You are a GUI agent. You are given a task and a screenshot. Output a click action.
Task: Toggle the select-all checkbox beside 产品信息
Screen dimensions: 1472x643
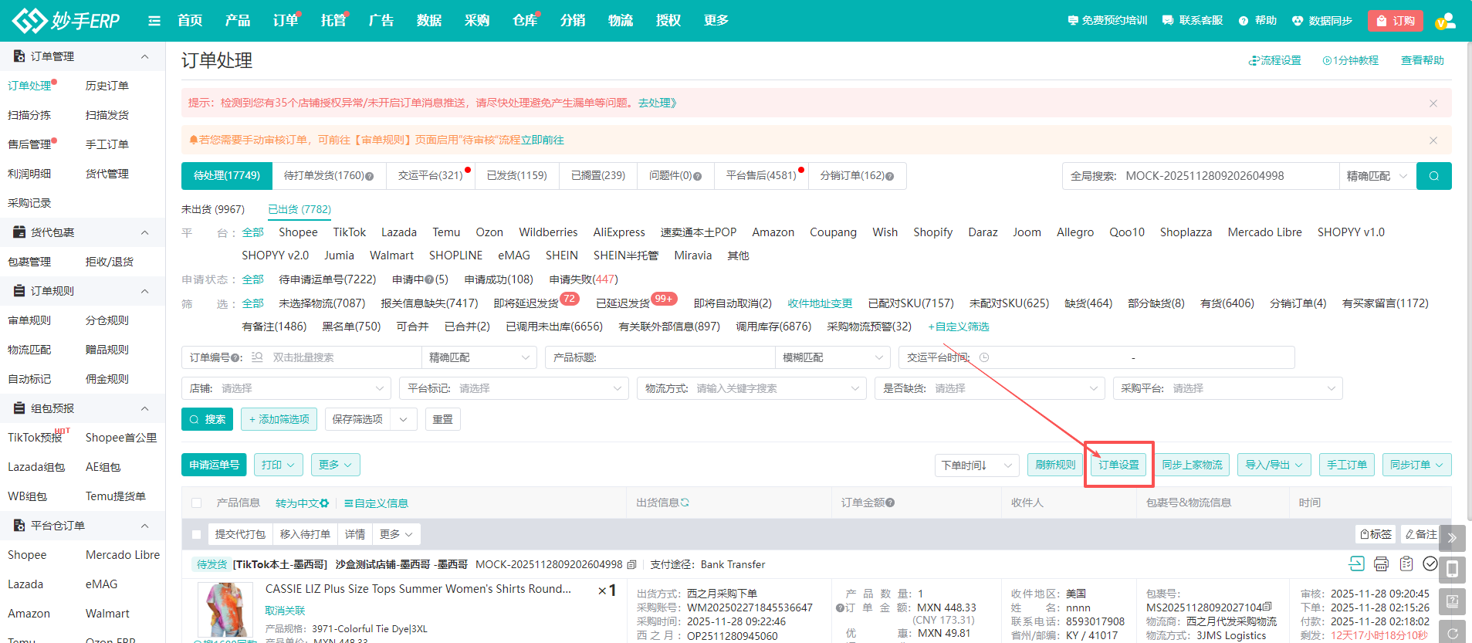196,503
